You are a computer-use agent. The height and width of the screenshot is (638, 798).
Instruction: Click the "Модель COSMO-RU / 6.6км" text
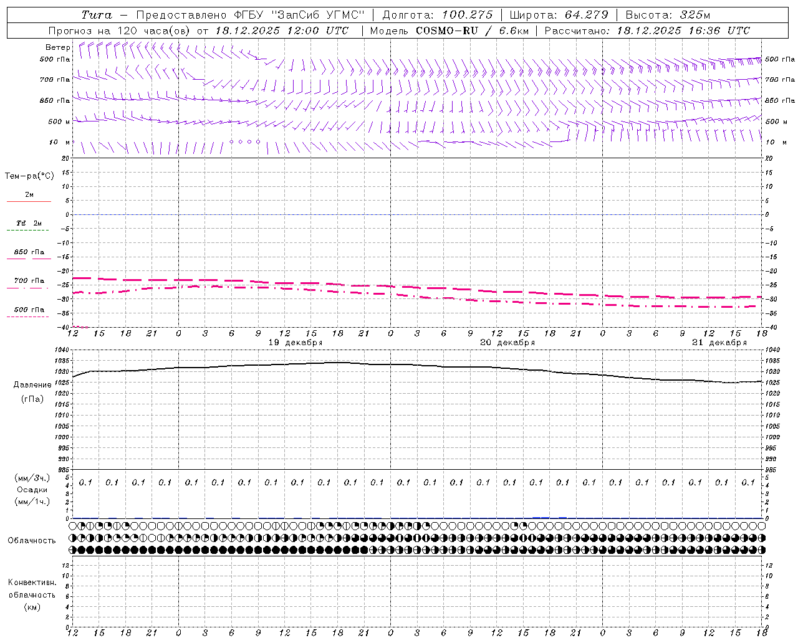pos(449,31)
